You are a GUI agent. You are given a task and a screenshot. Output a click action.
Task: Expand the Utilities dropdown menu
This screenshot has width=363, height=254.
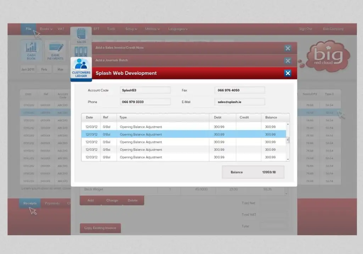pos(152,29)
